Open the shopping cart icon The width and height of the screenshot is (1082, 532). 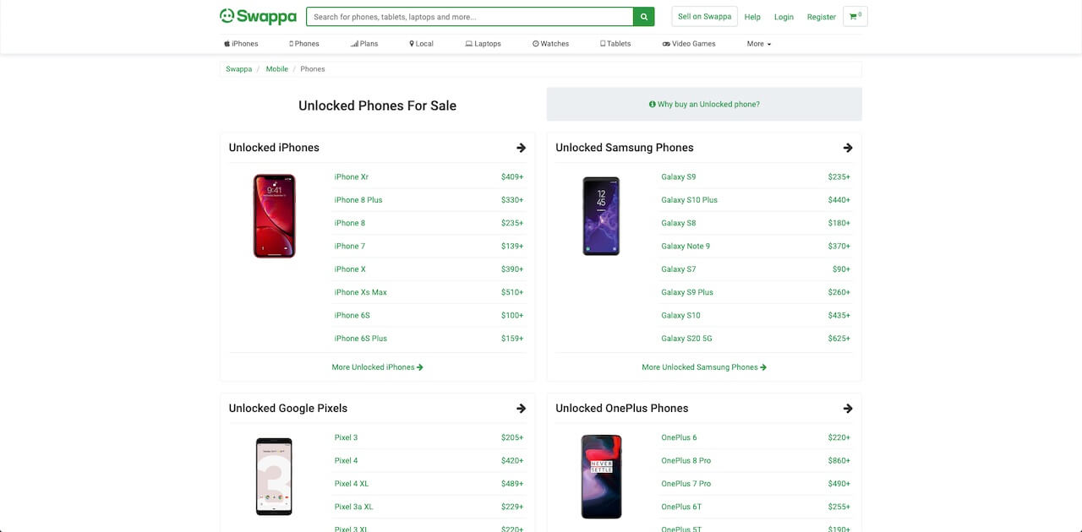(x=855, y=16)
